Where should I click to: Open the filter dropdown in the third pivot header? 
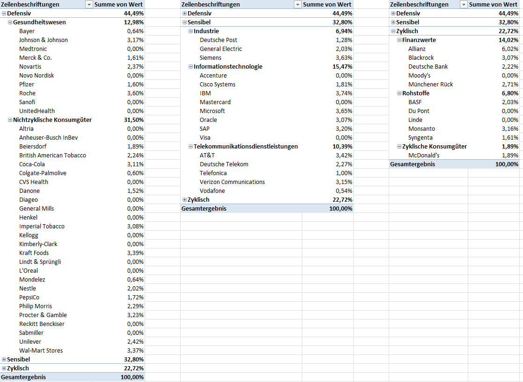click(464, 4)
